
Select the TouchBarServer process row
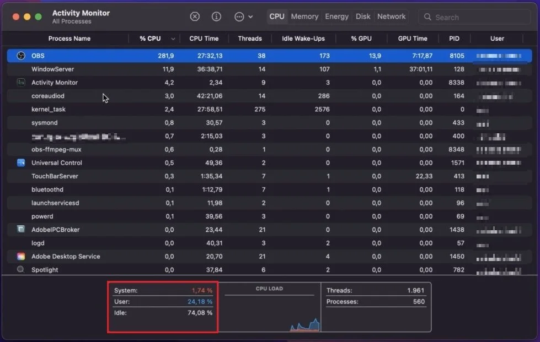[269, 176]
